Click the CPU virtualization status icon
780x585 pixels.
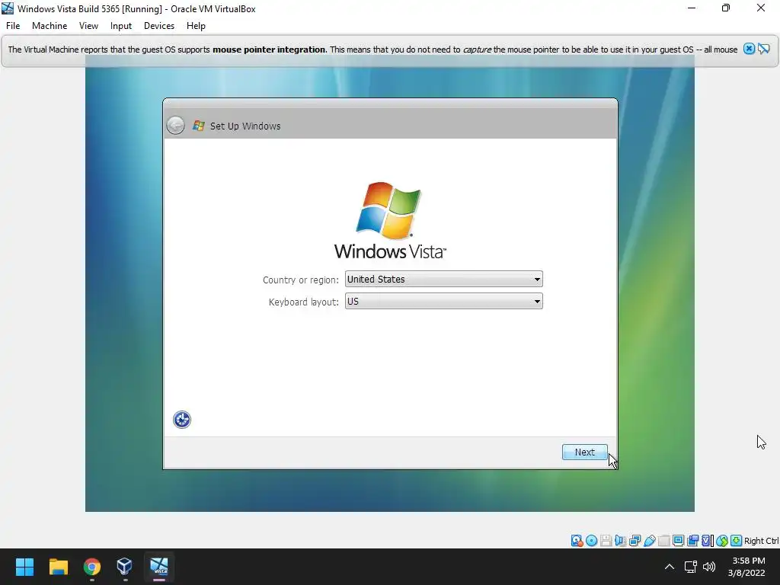click(707, 541)
